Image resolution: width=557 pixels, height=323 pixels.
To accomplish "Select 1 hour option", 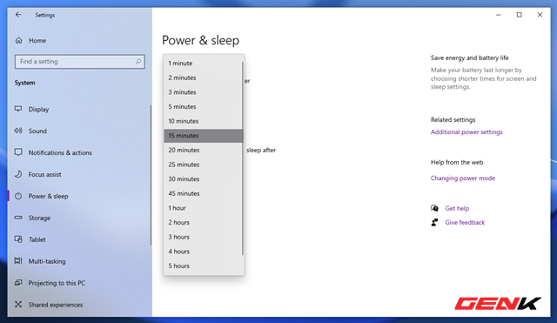I will point(203,208).
